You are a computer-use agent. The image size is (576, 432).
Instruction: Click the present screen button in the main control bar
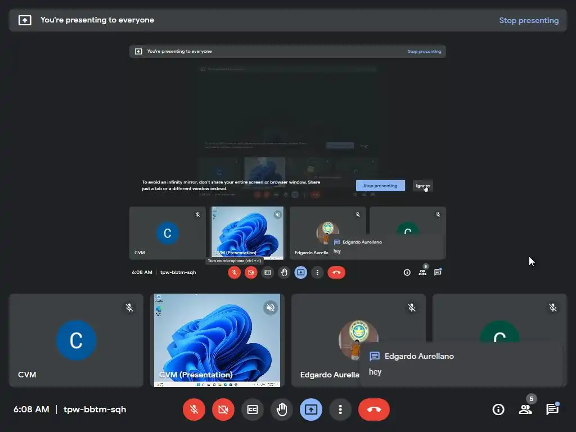(x=310, y=409)
